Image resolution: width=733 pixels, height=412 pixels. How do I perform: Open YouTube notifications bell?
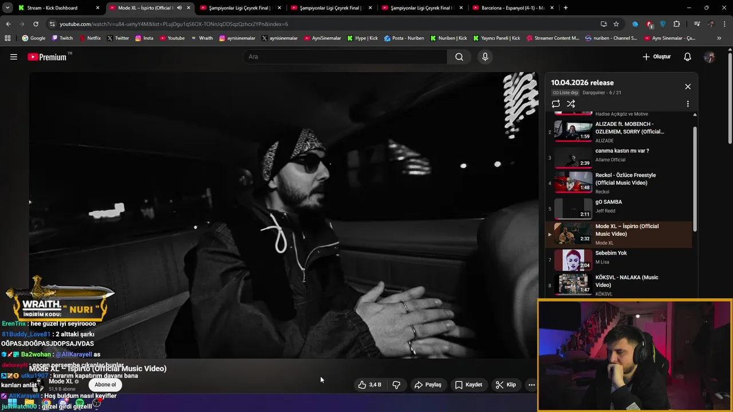tap(688, 57)
